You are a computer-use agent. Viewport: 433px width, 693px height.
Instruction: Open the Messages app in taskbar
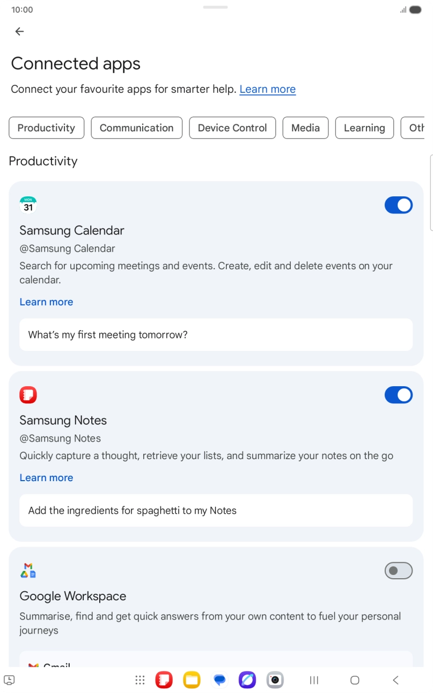click(219, 680)
